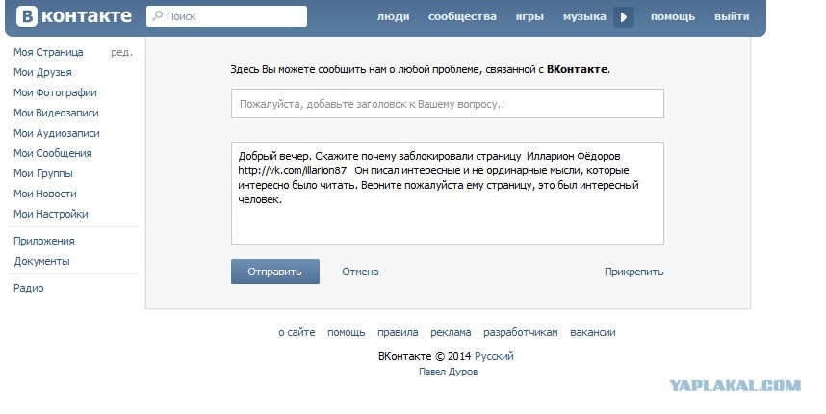Screen dimensions: 826x414
Task: Attach a file via Прикрепить
Action: (x=633, y=272)
